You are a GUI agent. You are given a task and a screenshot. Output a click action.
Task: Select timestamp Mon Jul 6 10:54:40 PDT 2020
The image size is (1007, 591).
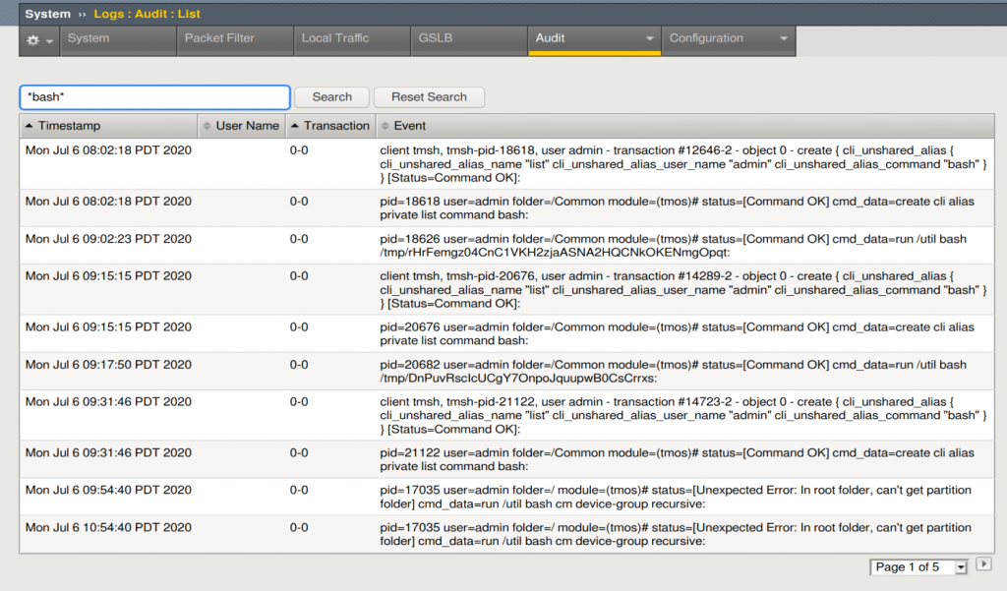click(108, 527)
